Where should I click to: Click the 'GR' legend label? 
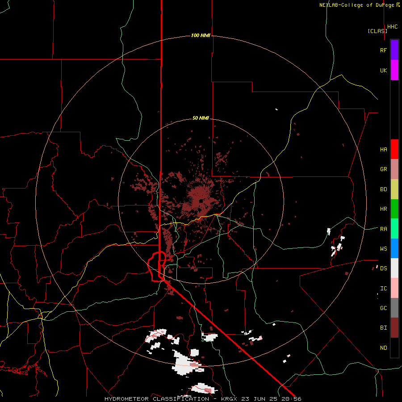[384, 169]
